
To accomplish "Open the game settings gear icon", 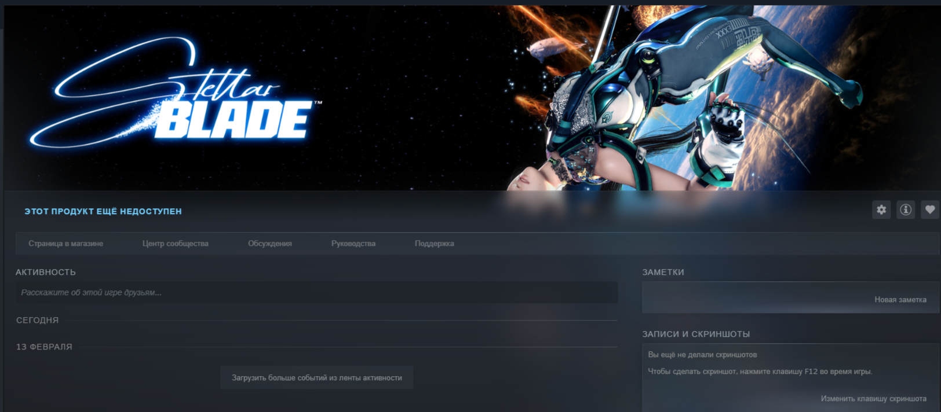I will click(881, 209).
